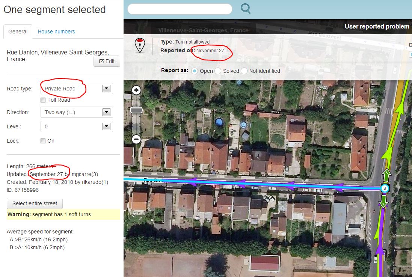Screen dimensions: 412x277
Task: Click the zoom out minus button
Action: pyautogui.click(x=136, y=139)
